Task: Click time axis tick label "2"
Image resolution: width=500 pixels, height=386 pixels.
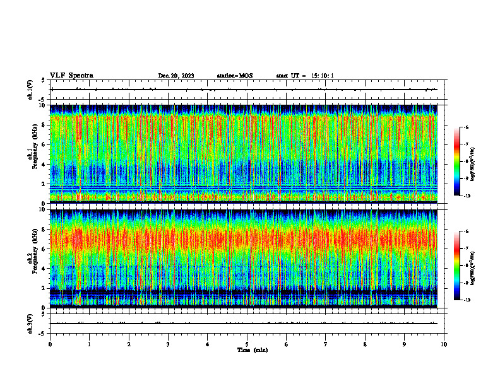Action: tap(129, 344)
